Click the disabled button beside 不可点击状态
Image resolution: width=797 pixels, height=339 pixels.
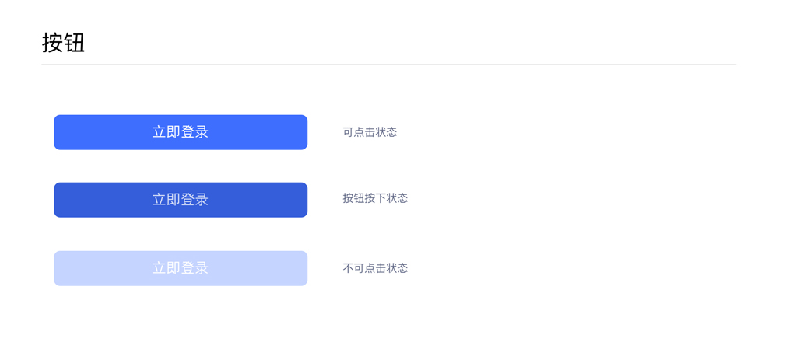click(181, 268)
